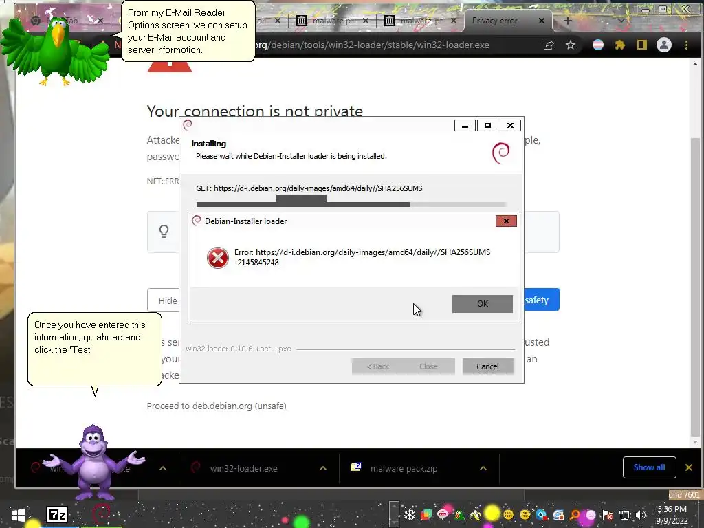Viewport: 704px width, 528px height.
Task: Bookmark this page with the star icon
Action: pyautogui.click(x=570, y=45)
